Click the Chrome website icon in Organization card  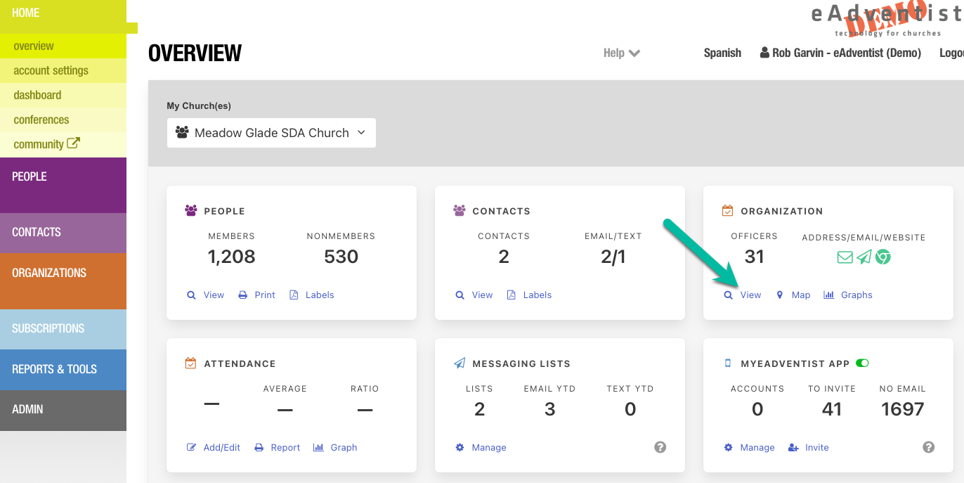click(x=883, y=257)
